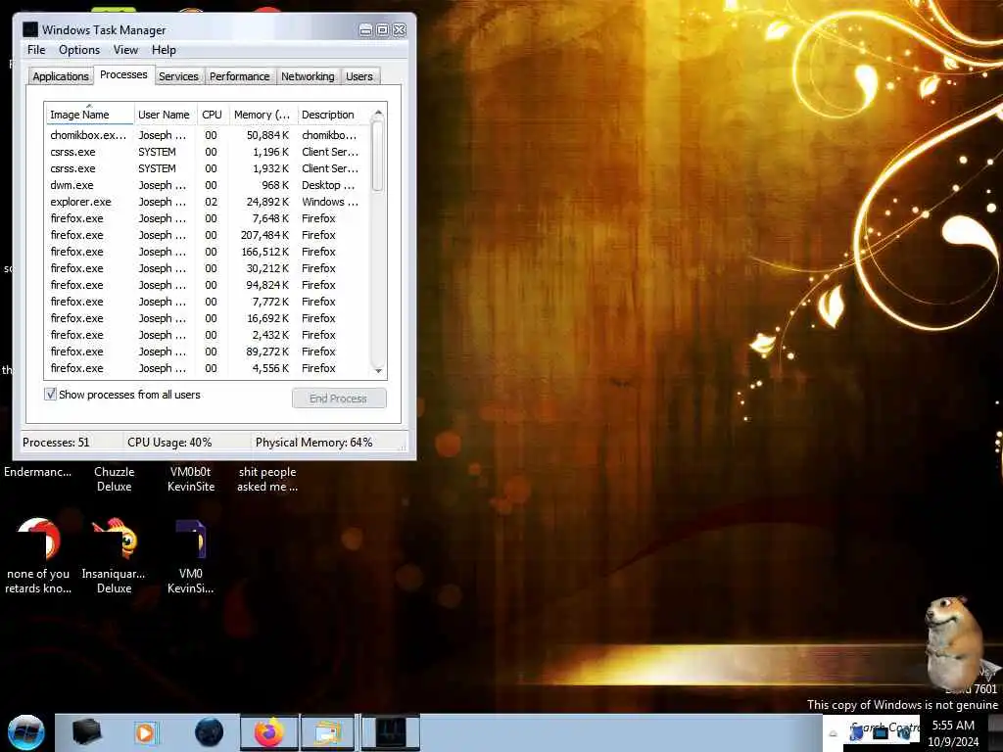
Task: Select the Endermanc... desktop label
Action: tap(38, 472)
